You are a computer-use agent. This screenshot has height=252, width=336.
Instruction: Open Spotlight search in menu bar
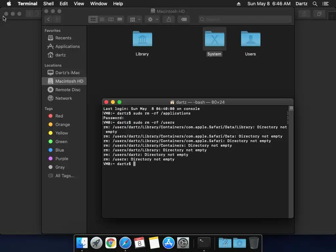tap(315, 4)
